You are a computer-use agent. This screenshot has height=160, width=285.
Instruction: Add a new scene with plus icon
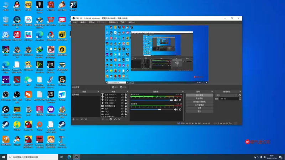(x=73, y=119)
